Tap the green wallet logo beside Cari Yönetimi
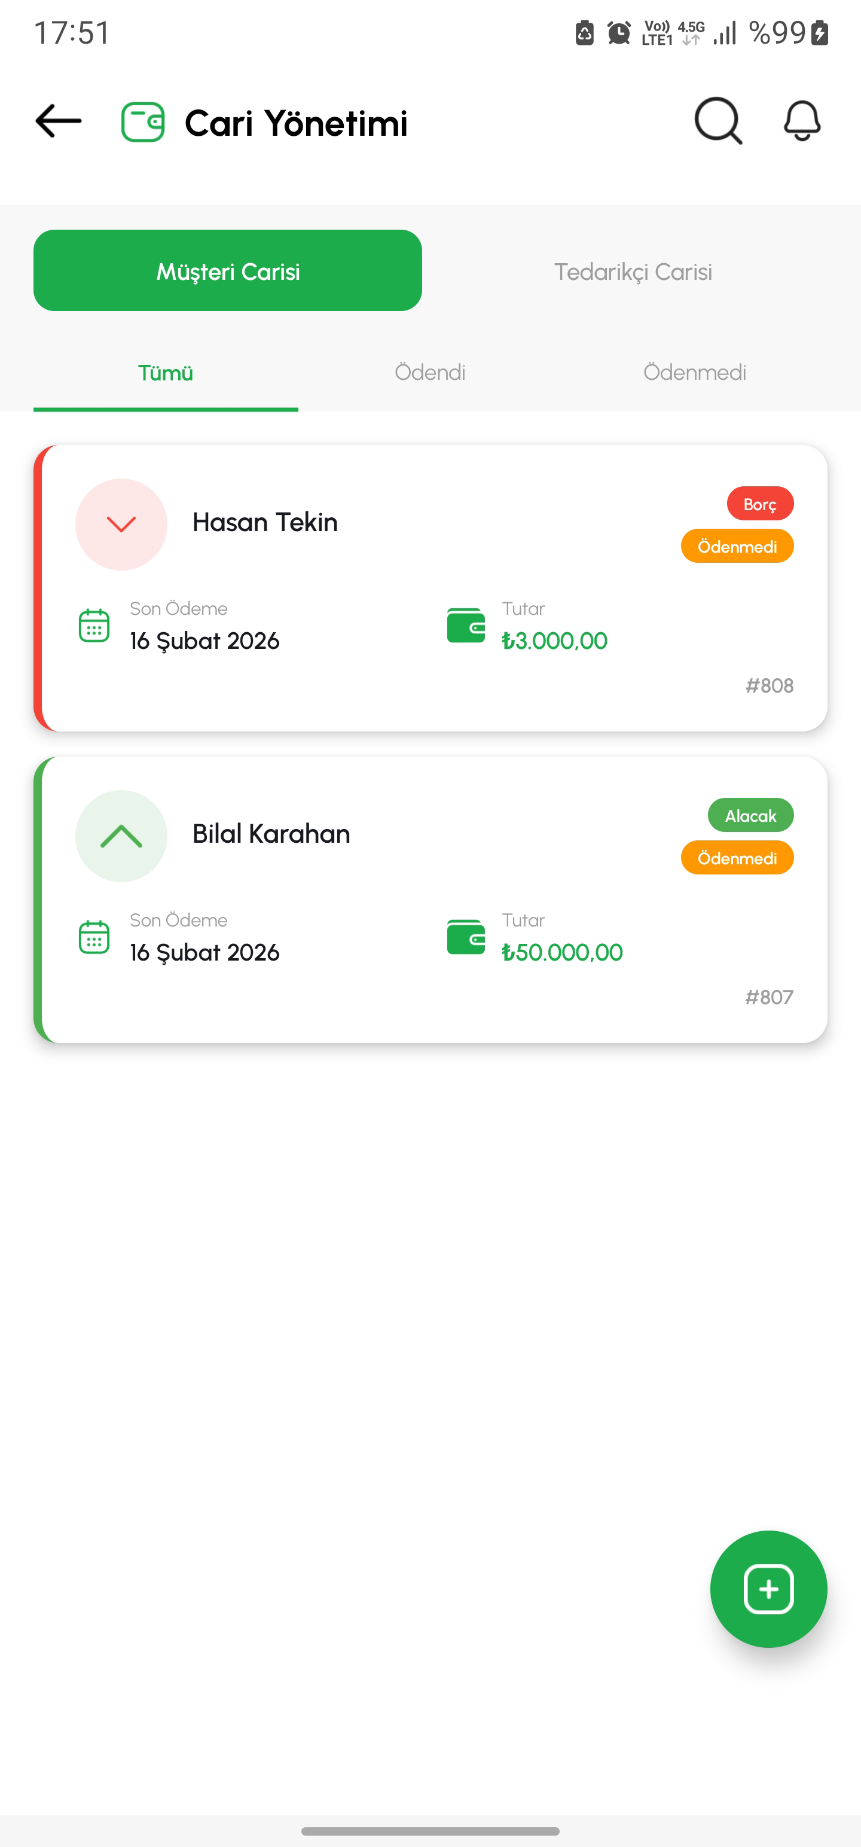 click(x=143, y=123)
